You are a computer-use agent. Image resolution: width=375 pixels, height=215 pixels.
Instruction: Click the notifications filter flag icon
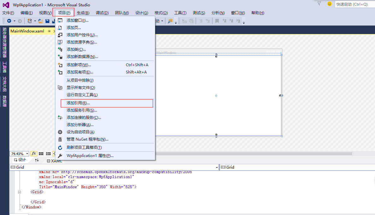[319, 3]
